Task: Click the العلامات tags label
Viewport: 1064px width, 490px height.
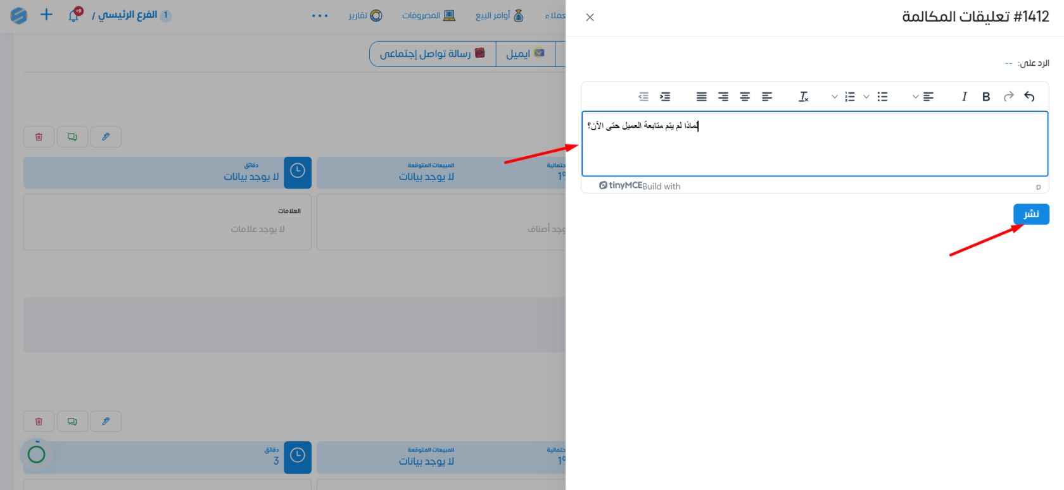Action: [x=289, y=211]
